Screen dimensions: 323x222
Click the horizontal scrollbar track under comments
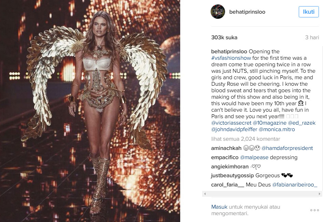(x=262, y=194)
